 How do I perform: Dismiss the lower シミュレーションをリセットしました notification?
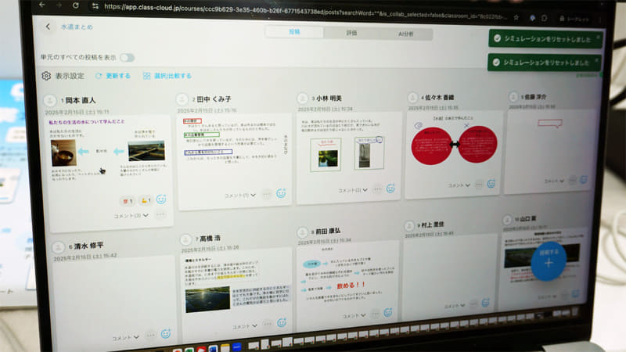coord(596,60)
